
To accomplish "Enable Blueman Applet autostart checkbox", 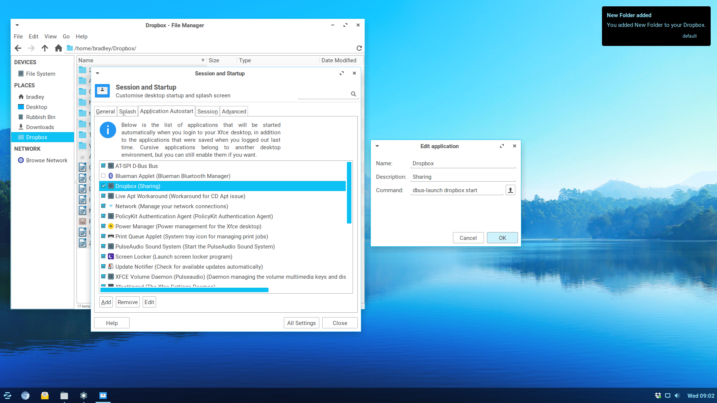I will pos(103,176).
